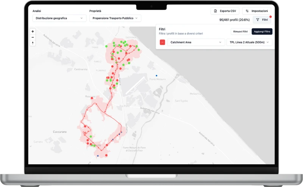This screenshot has height=187, width=303.
Task: Click the red remove filter icon
Action: tap(162, 42)
